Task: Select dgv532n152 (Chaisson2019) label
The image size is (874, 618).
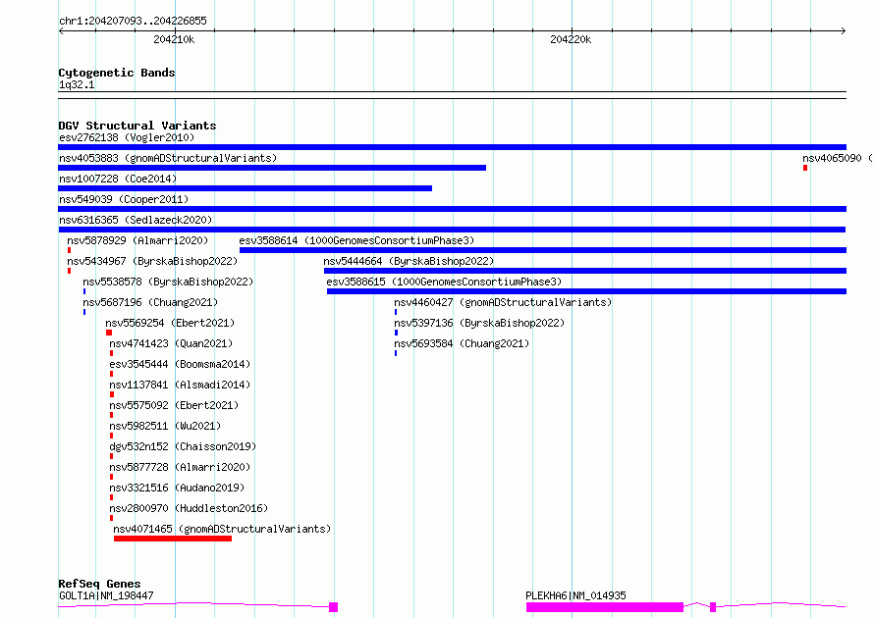Action: (183, 446)
